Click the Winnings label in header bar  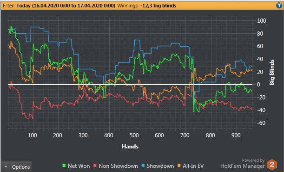128,6
